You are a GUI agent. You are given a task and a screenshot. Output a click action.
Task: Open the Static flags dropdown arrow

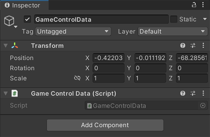pos(205,19)
